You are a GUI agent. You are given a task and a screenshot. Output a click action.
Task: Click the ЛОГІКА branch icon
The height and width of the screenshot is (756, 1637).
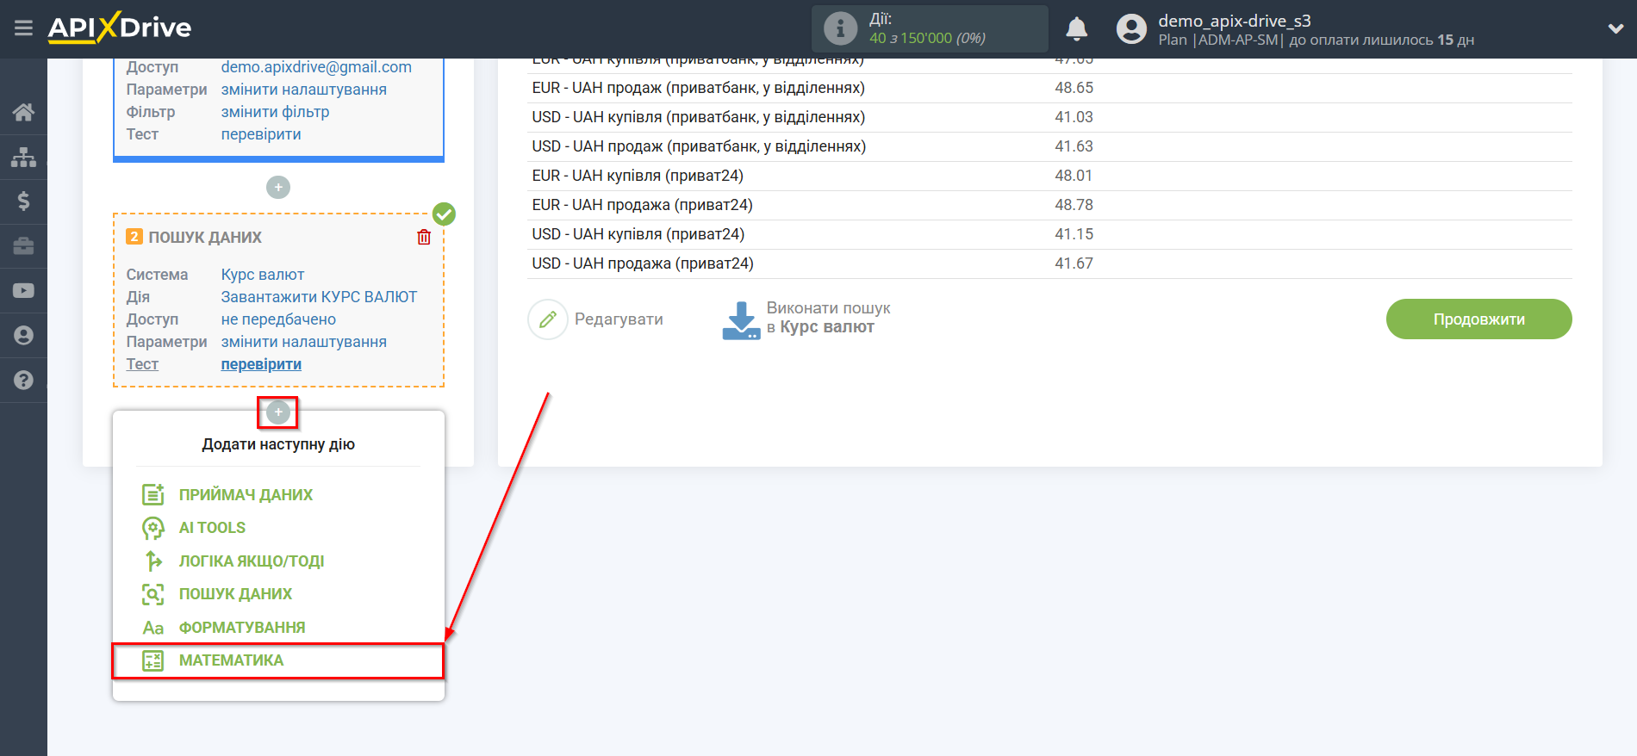(x=152, y=561)
